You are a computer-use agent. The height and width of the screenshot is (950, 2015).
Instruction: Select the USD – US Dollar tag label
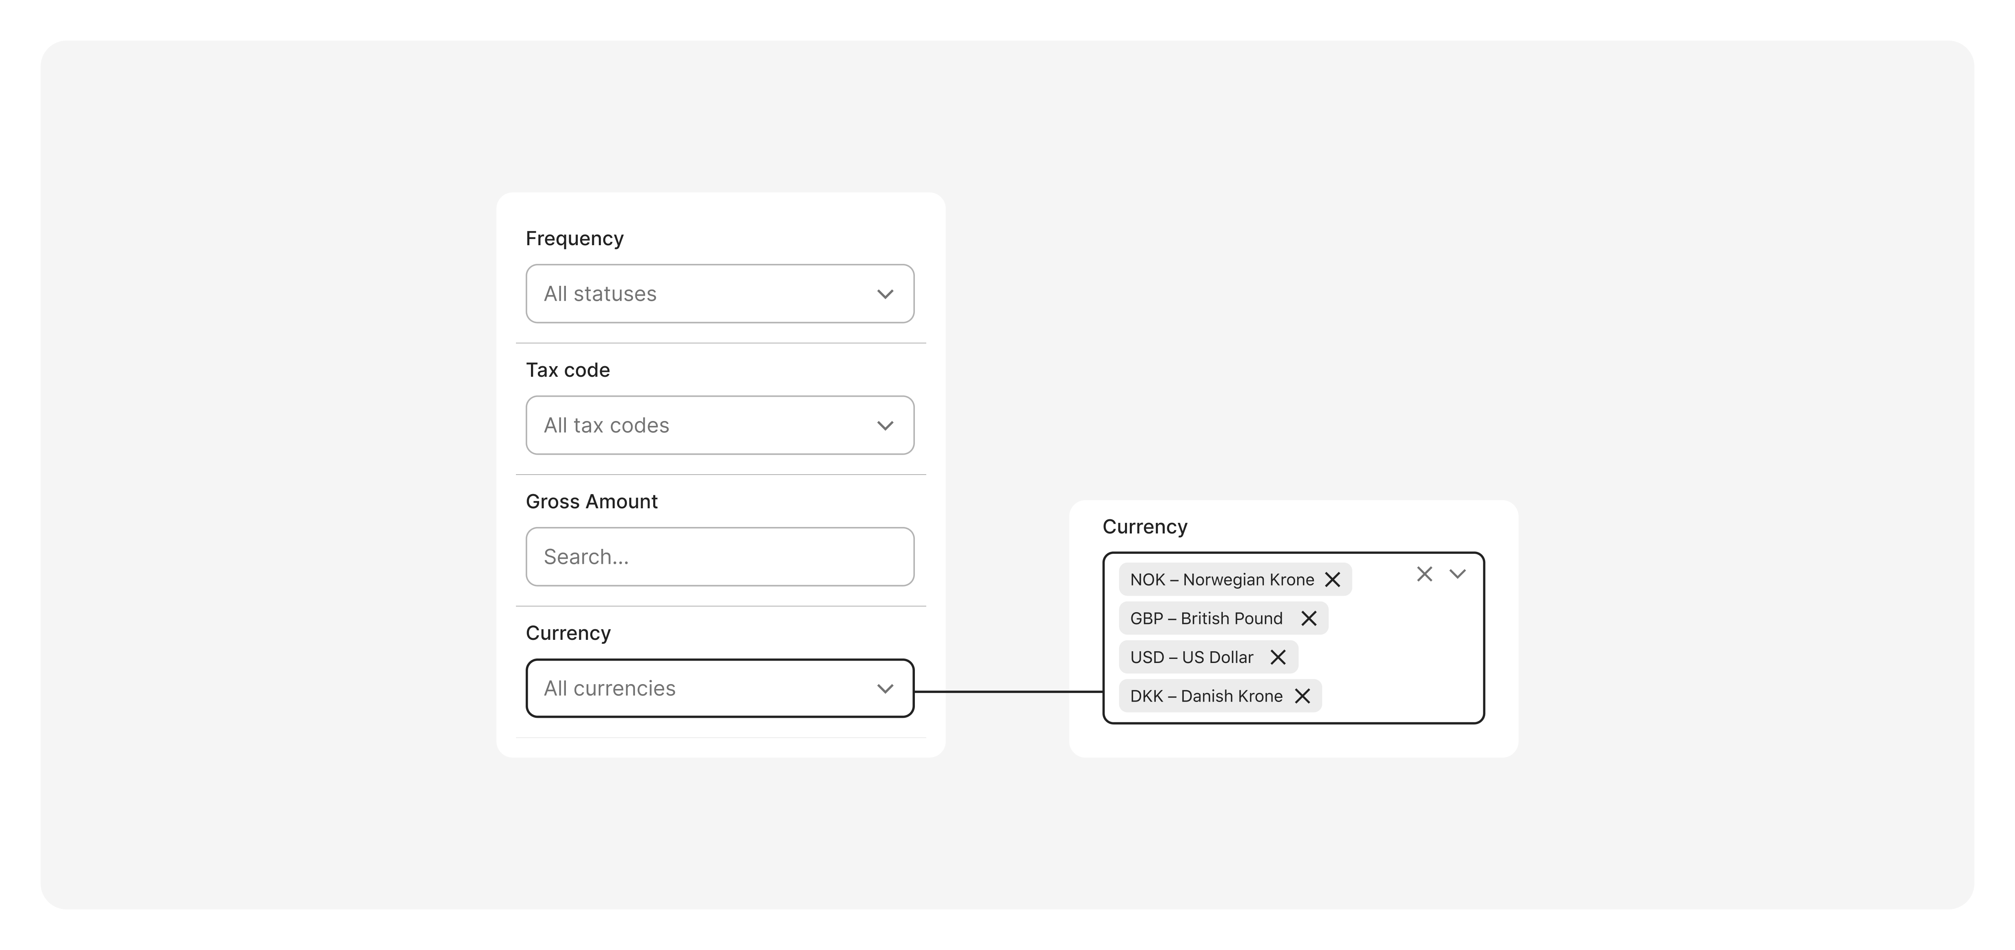(1191, 657)
